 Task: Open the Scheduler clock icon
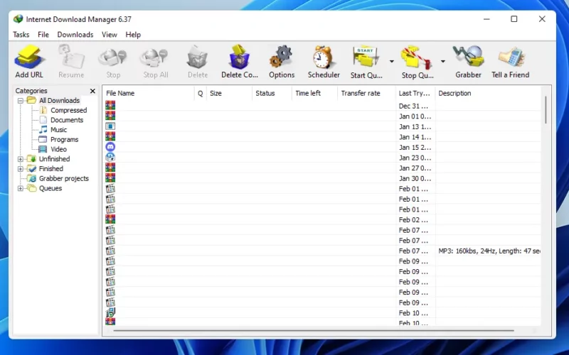(x=324, y=58)
